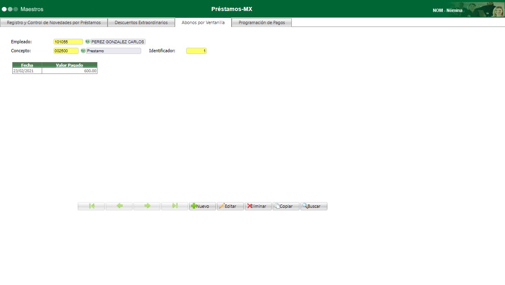Click the Préstamos-MX page title
The image size is (505, 285).
click(x=232, y=9)
